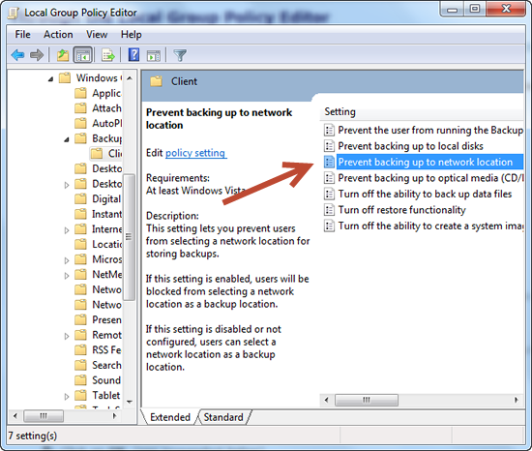This screenshot has height=451, width=532.
Task: Click tree pane vertical scrollbar thumb
Action: tap(129, 236)
